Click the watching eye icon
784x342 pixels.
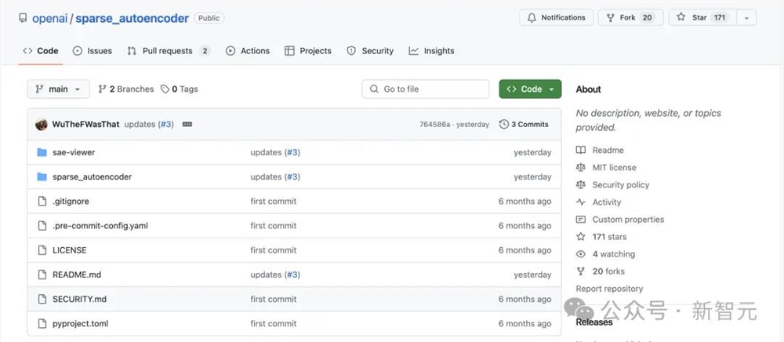tap(581, 254)
